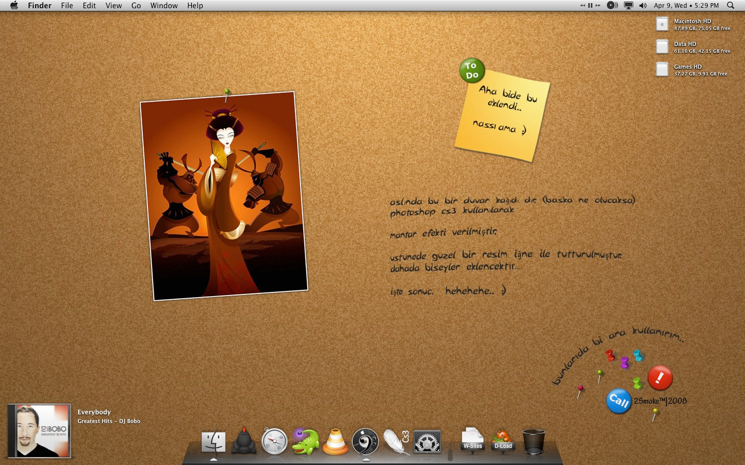
Task: Launch the green crocodile app in Dock
Action: pyautogui.click(x=305, y=442)
